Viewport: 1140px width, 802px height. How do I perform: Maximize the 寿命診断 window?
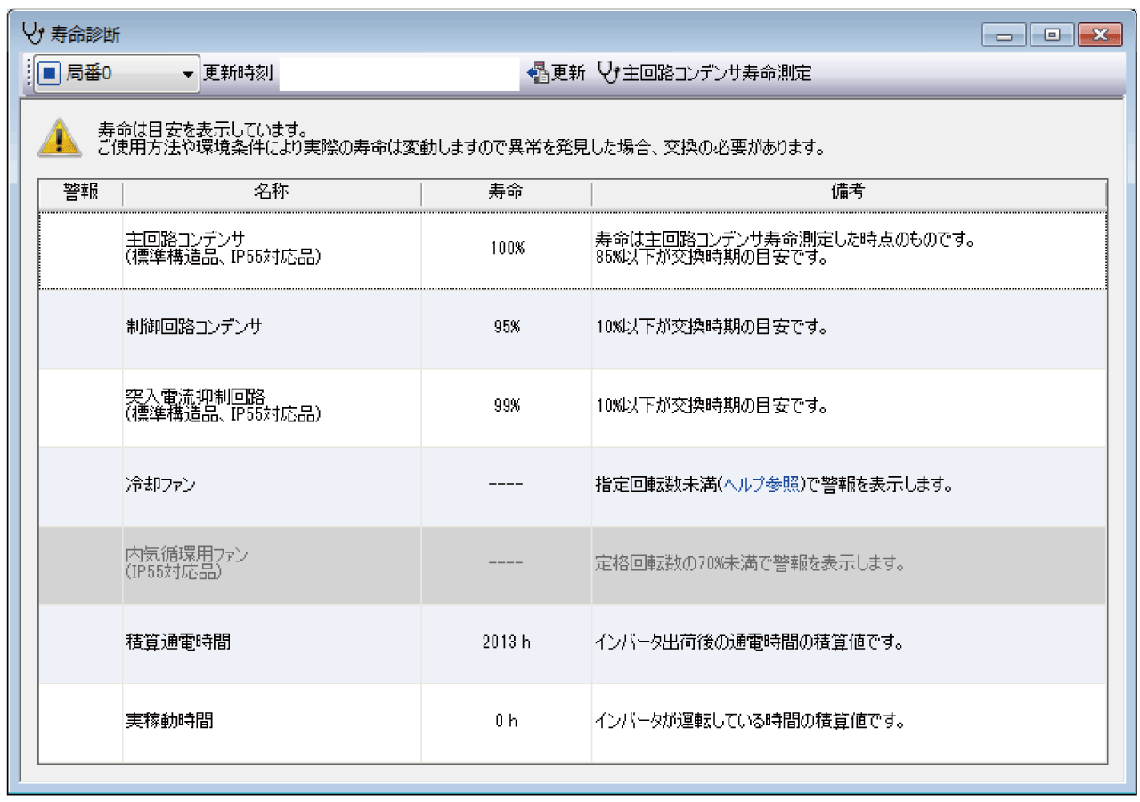tap(1052, 36)
